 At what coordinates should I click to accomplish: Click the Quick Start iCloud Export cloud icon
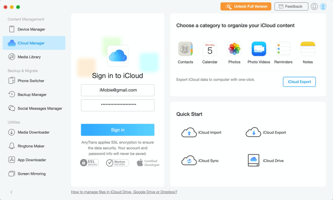254,132
